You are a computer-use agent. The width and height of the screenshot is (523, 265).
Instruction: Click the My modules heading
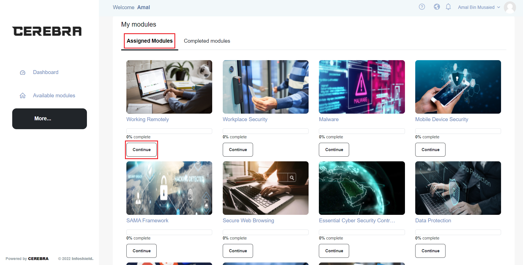139,24
